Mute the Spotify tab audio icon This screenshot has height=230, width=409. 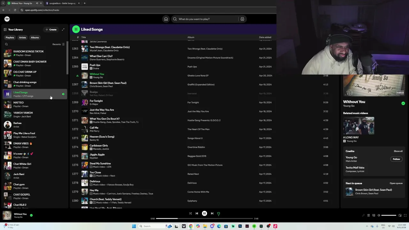click(x=37, y=3)
